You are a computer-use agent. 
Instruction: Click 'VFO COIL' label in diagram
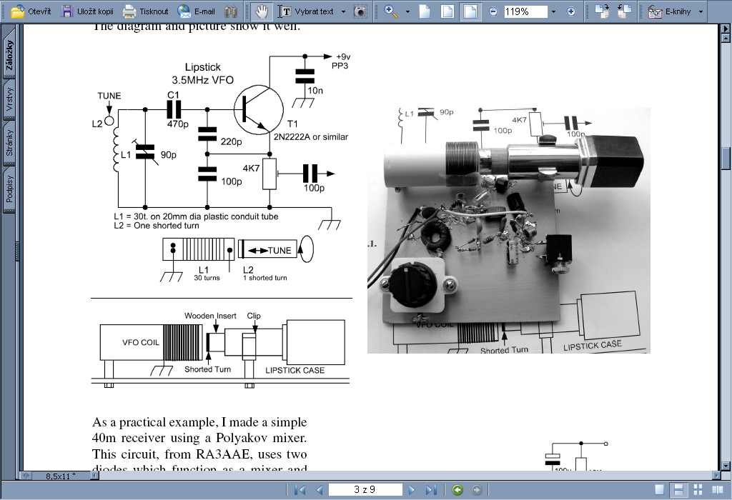click(141, 342)
